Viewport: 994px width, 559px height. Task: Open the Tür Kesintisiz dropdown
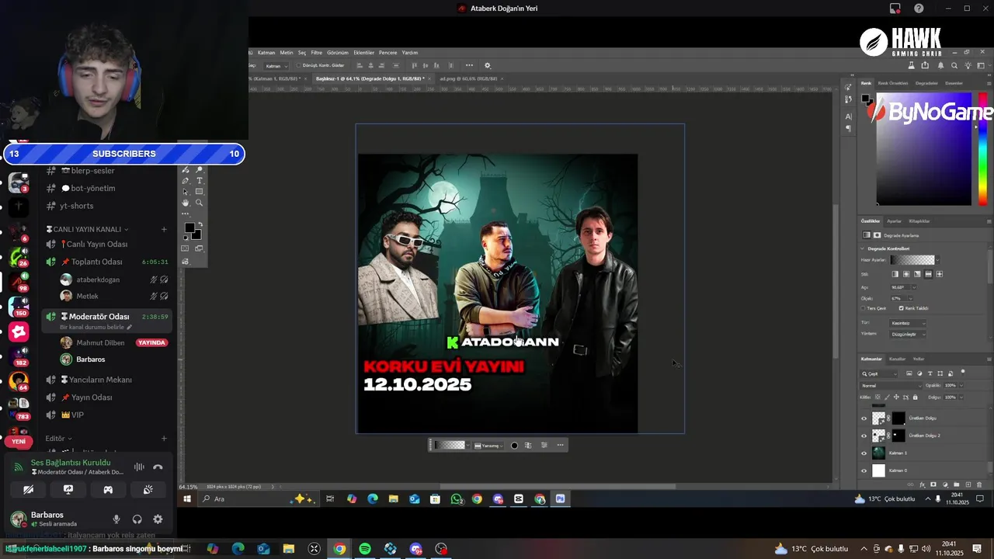(908, 323)
